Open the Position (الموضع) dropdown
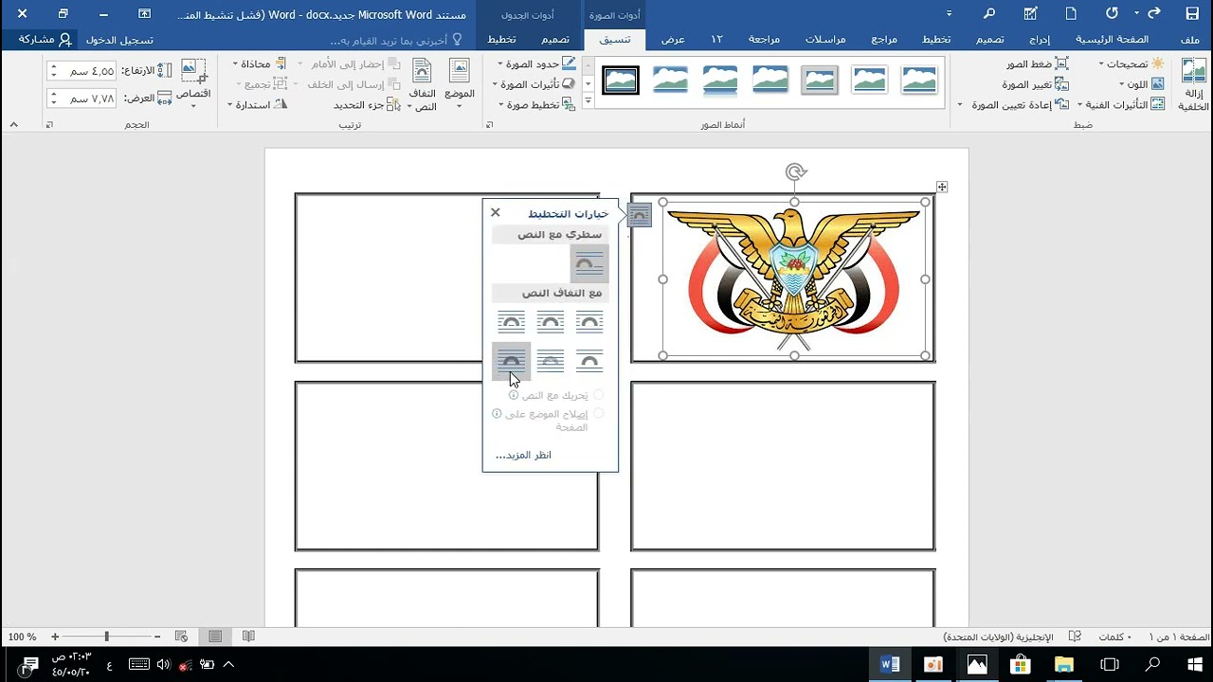Screen dimensions: 1213x682 (460, 84)
